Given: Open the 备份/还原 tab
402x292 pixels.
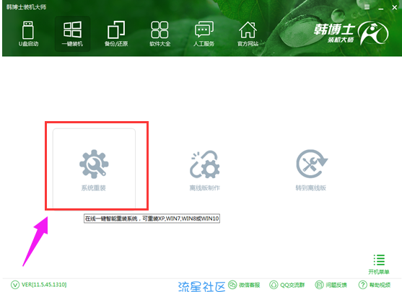Looking at the screenshot, I should [x=116, y=34].
